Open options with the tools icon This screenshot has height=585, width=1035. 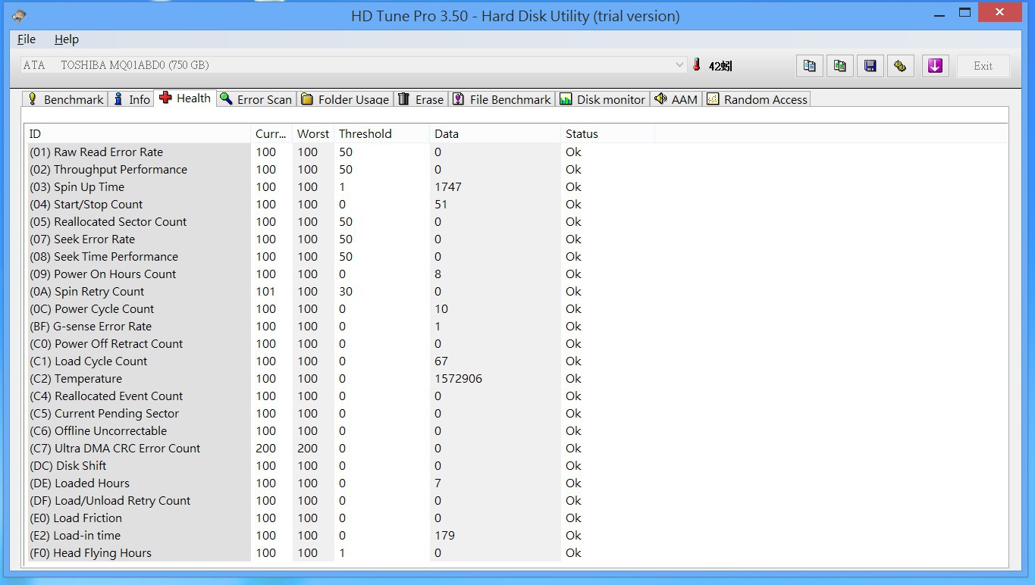[900, 66]
